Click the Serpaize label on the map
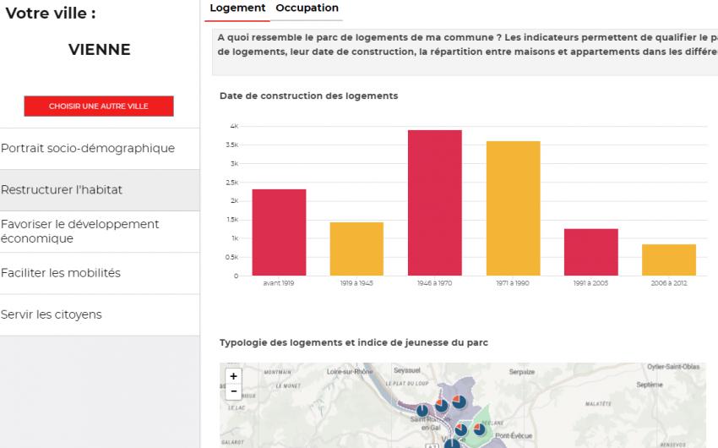Image resolution: width=718 pixels, height=448 pixels. [x=521, y=372]
